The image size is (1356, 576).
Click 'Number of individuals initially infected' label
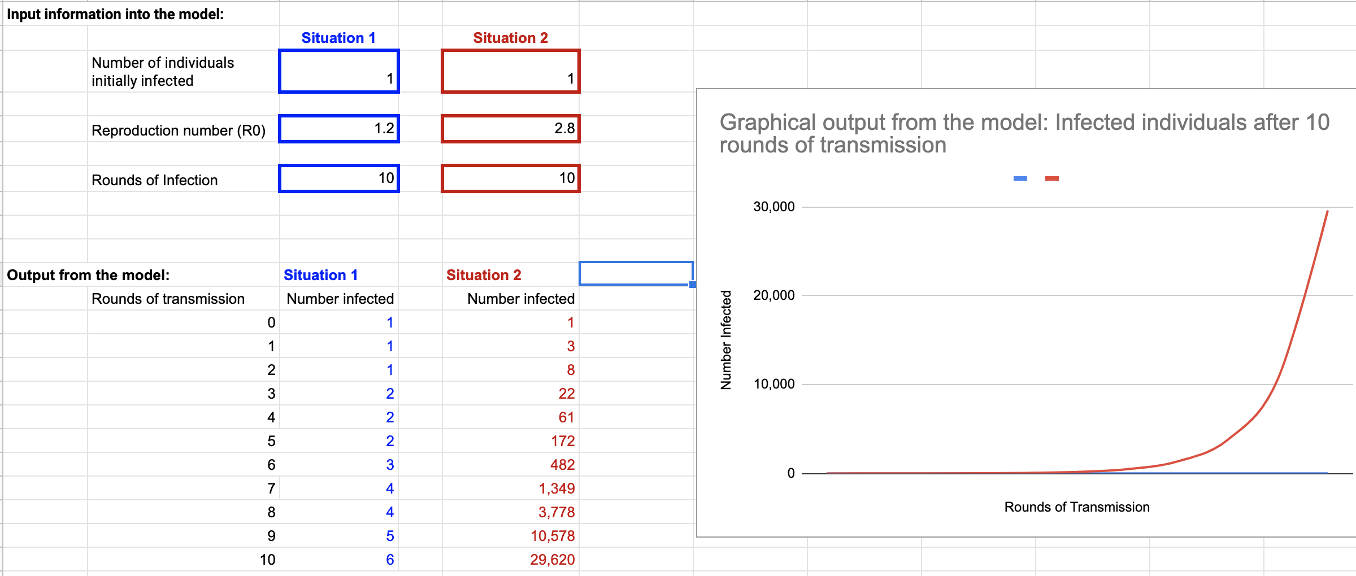(x=163, y=72)
